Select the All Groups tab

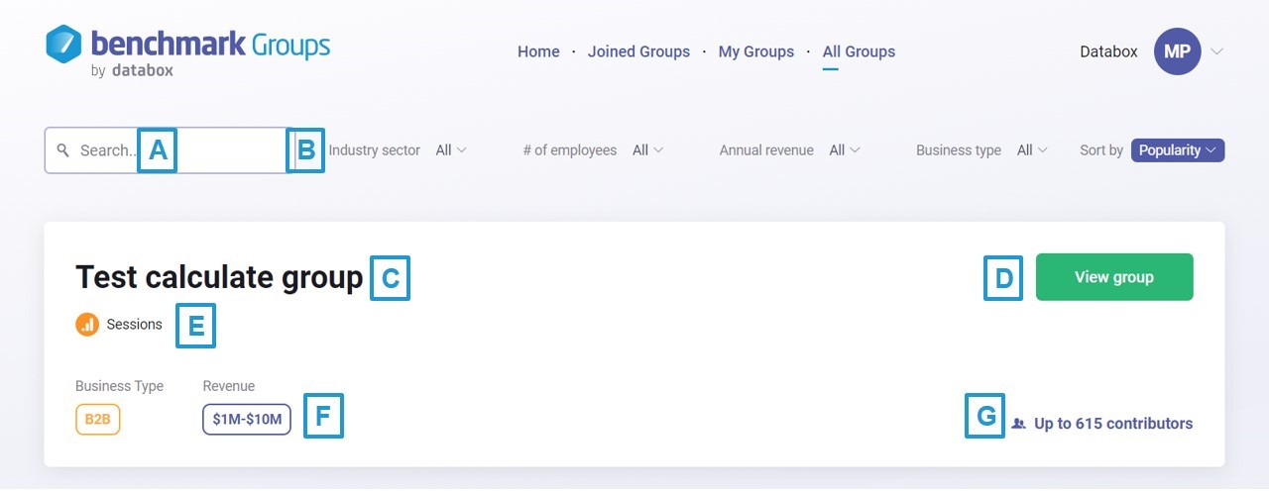point(859,51)
